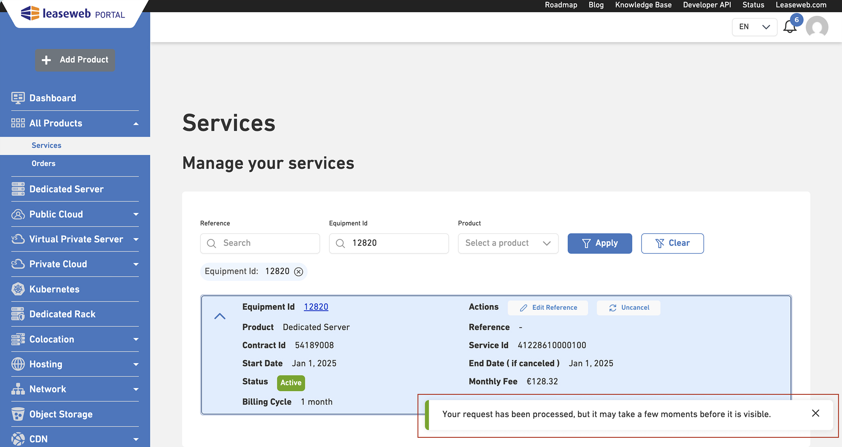Focus the Equipment Id input field
The height and width of the screenshot is (447, 842).
coord(389,243)
